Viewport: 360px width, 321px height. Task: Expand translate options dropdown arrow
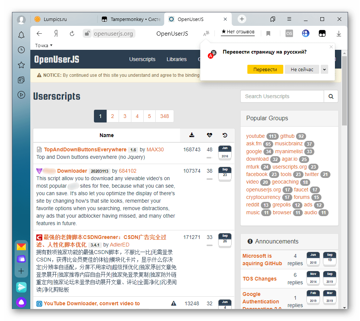[x=324, y=69]
